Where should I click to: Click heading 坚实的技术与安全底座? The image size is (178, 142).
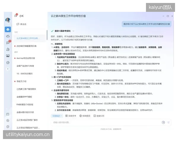[x=63, y=100]
